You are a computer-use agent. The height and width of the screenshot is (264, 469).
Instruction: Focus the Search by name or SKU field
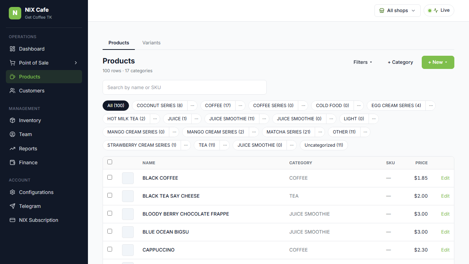[x=185, y=87]
